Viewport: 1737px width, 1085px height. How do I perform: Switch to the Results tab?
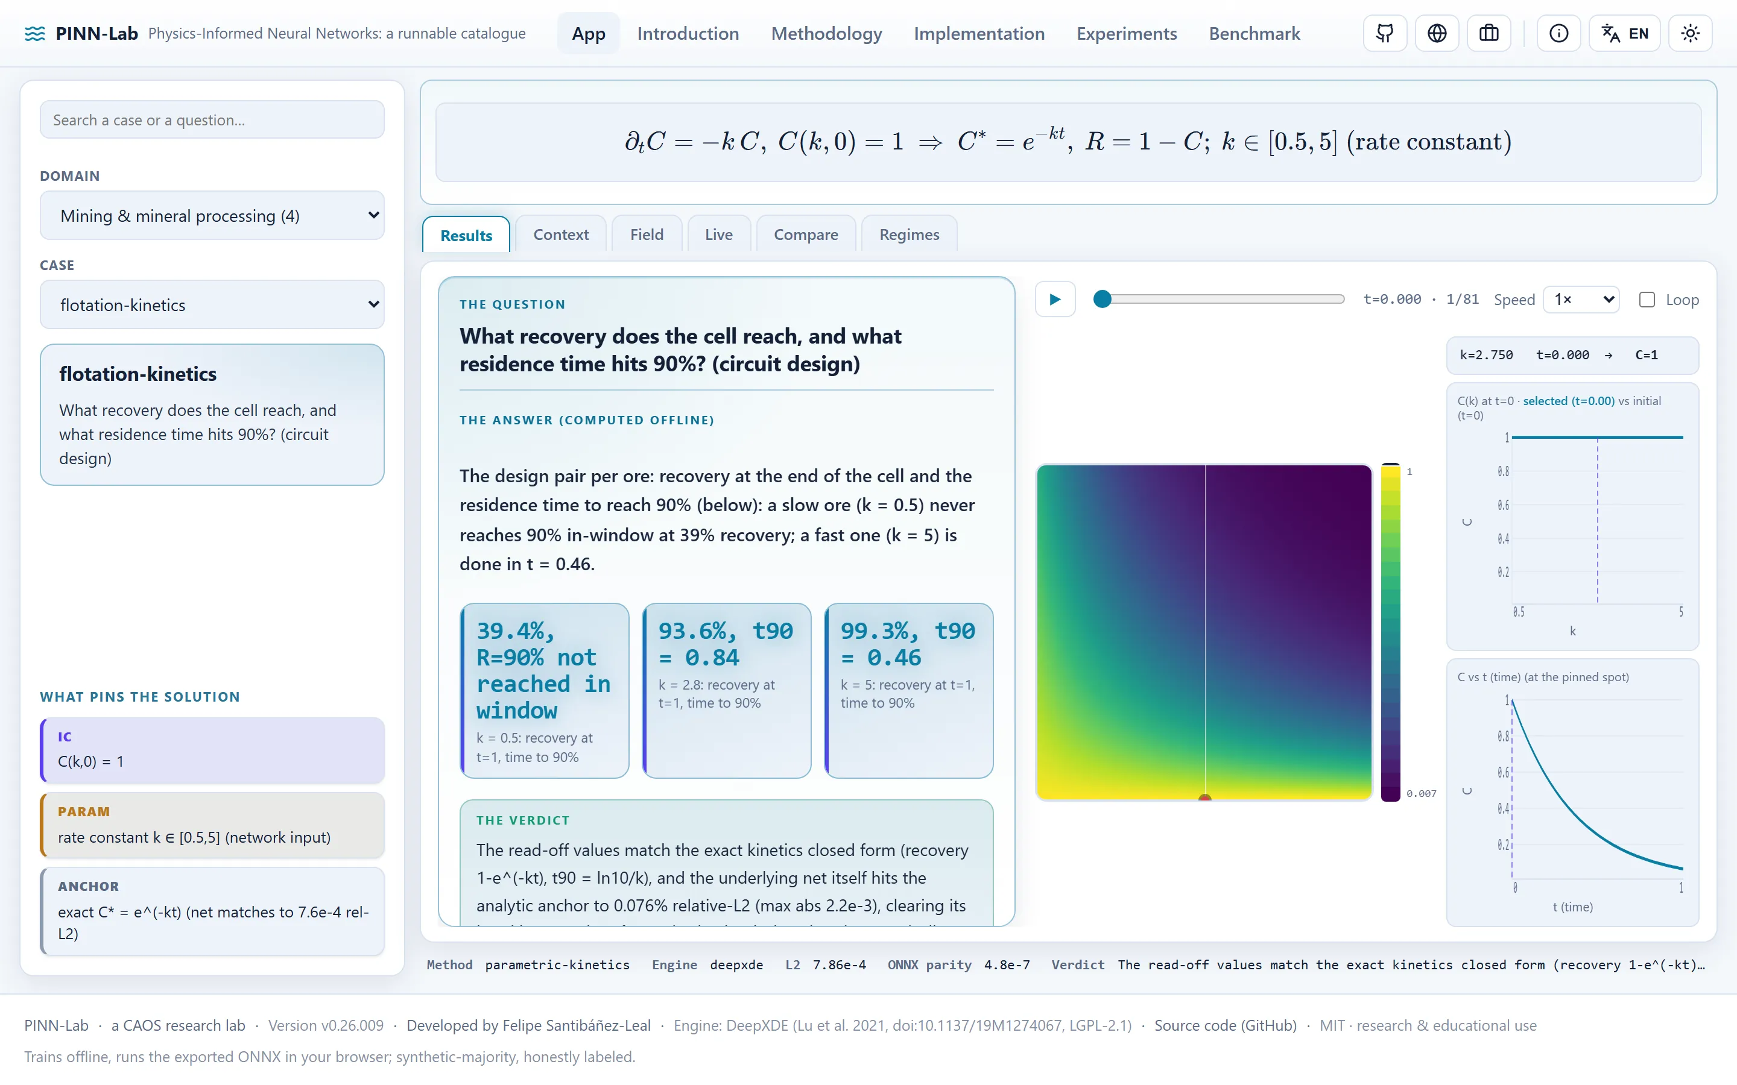(x=466, y=234)
